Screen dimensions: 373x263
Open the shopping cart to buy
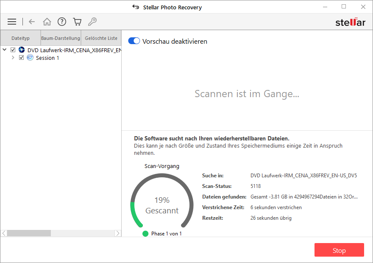point(77,22)
